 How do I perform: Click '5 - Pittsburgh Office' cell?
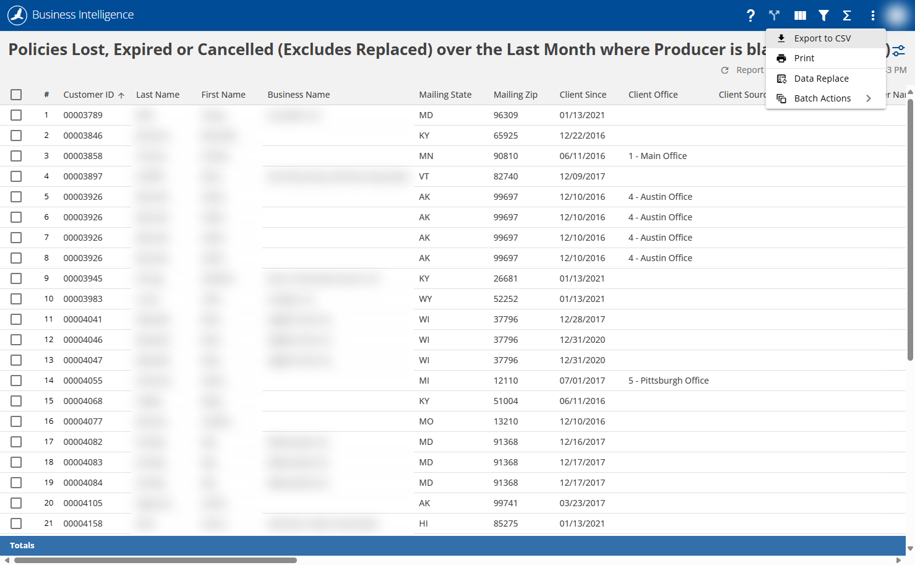pos(669,381)
